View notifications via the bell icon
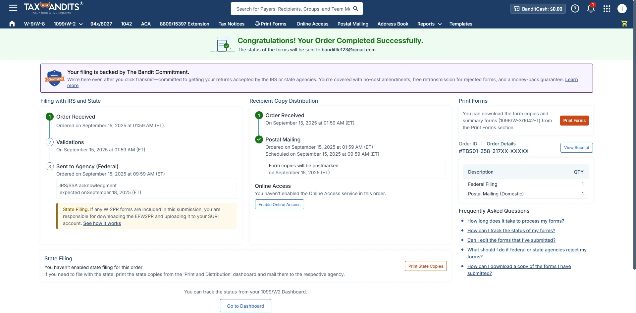 591,9
